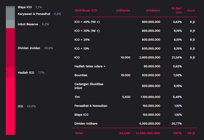Select the '1.100.000.000' token value

[x=150, y=97]
